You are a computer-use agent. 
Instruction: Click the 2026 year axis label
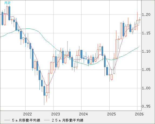(139, 114)
